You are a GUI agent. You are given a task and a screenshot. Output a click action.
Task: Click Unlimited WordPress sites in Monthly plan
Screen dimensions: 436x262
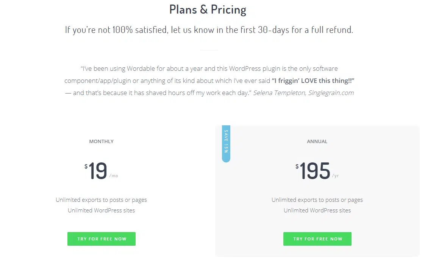click(101, 210)
